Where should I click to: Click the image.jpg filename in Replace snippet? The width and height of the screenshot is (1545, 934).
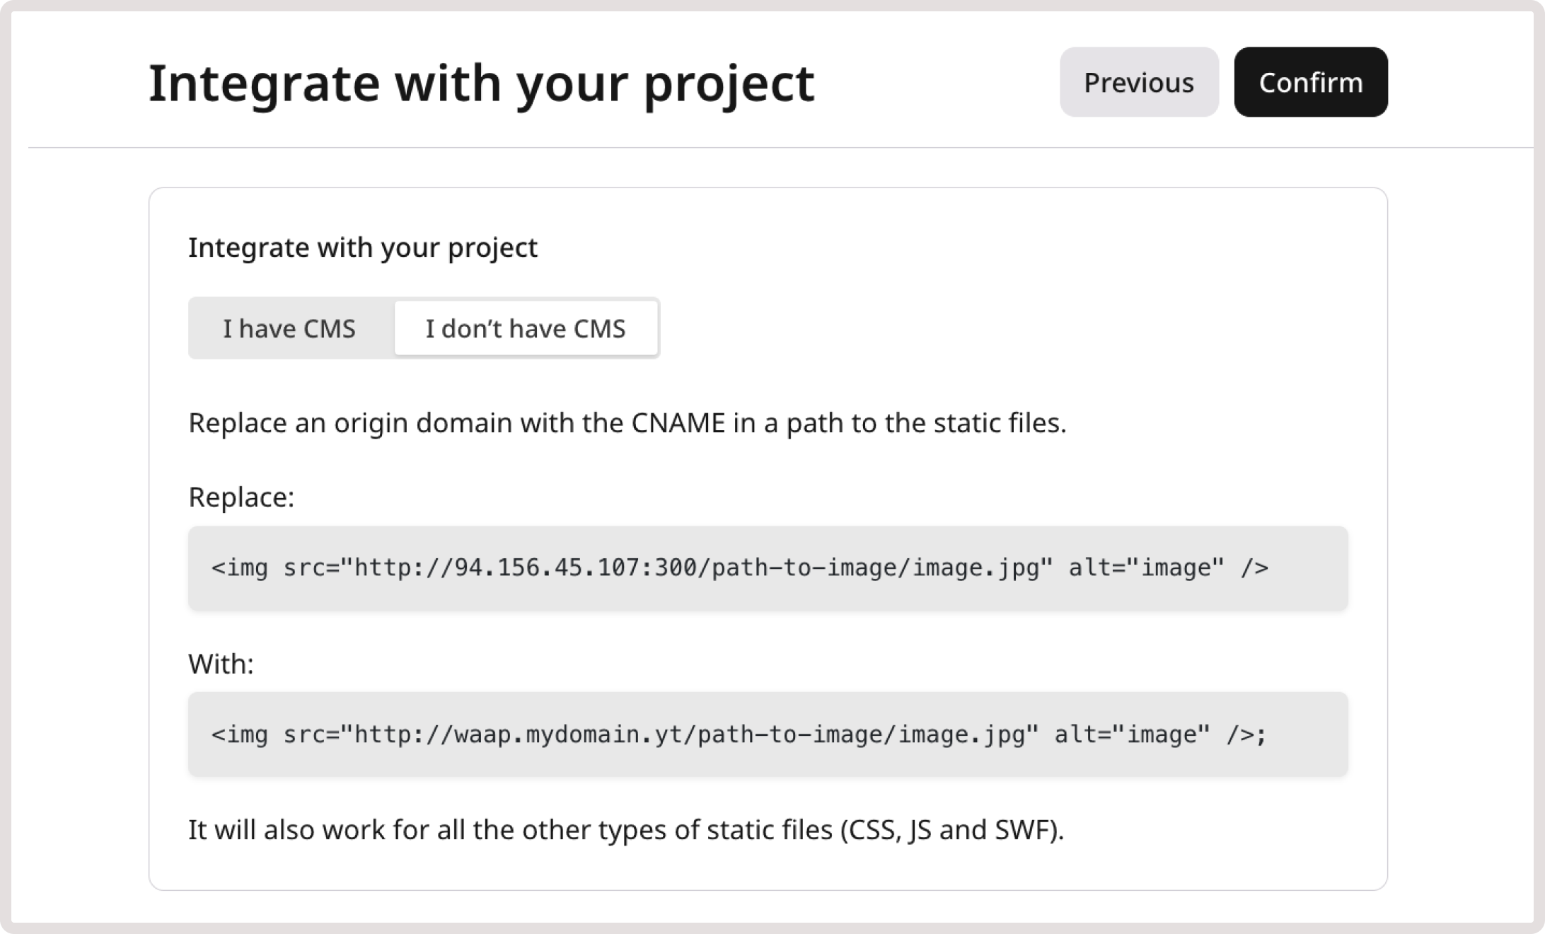[976, 567]
